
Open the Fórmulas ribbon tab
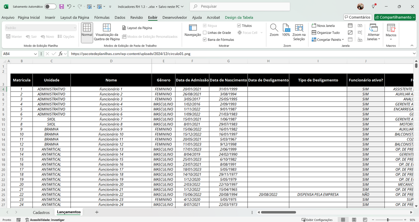[x=102, y=17]
